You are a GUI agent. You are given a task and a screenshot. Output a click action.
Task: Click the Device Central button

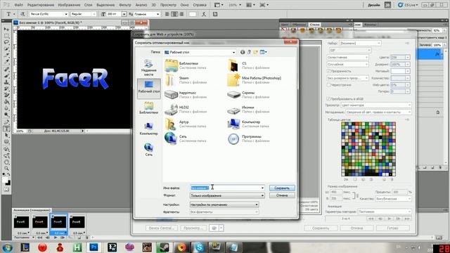(x=161, y=228)
